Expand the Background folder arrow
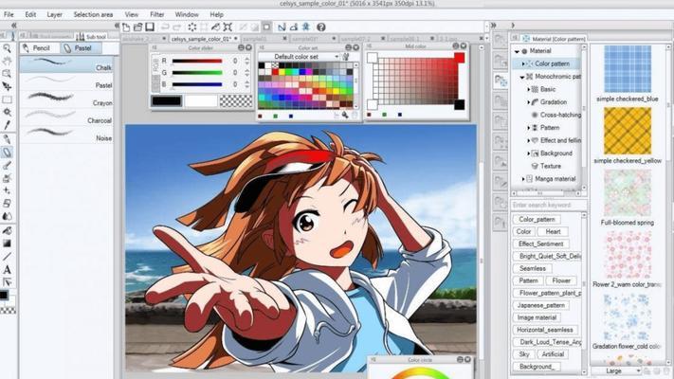 (528, 153)
